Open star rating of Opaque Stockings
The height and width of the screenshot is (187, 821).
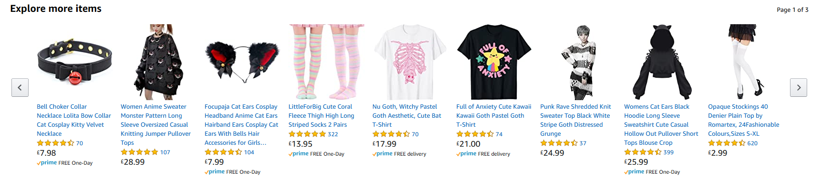coord(727,143)
